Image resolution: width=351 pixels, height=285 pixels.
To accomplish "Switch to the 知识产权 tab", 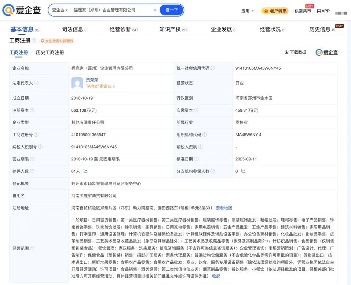I will coord(173,29).
